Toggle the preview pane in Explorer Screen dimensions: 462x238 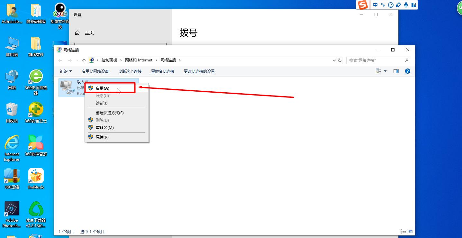click(396, 71)
